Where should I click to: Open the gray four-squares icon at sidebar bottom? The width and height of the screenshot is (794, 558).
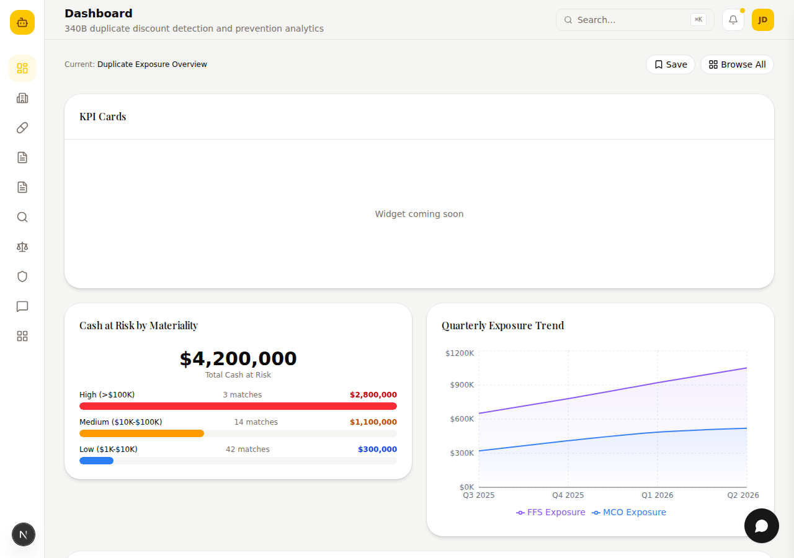[x=22, y=336]
